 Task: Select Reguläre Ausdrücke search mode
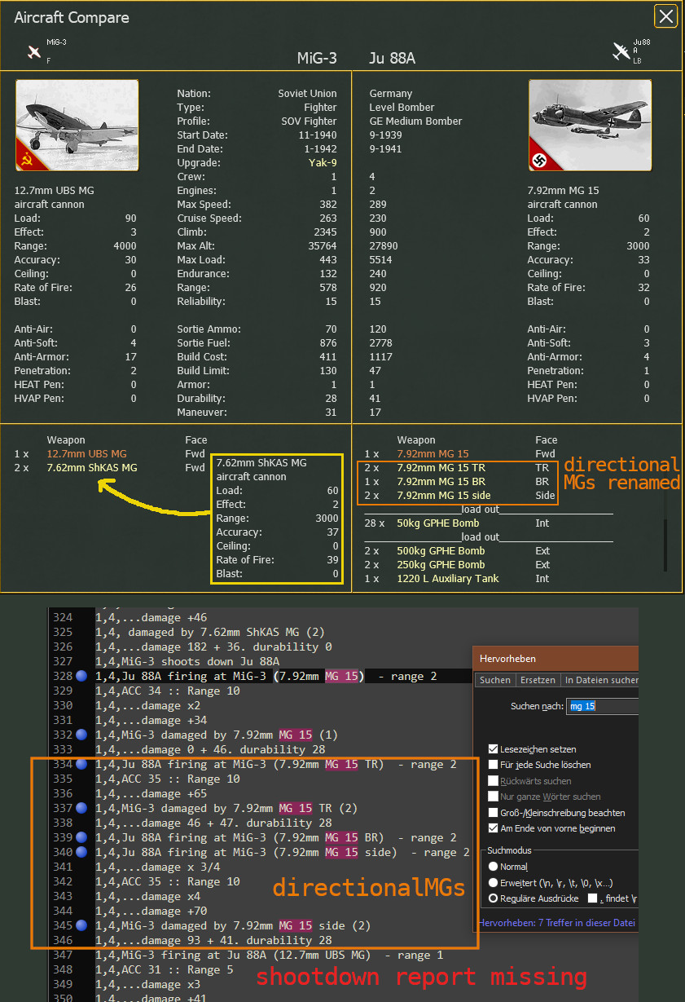click(493, 898)
